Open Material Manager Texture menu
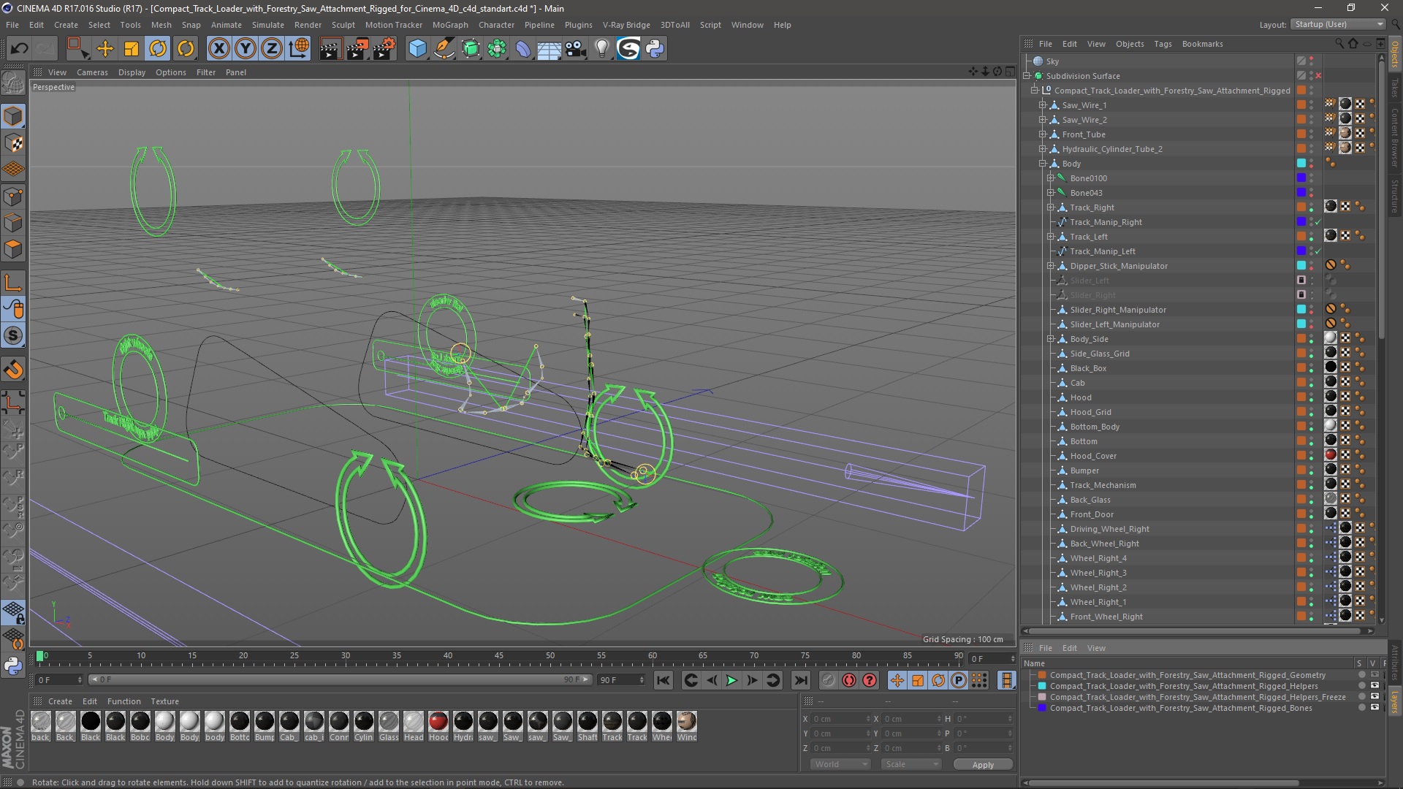 pos(164,701)
